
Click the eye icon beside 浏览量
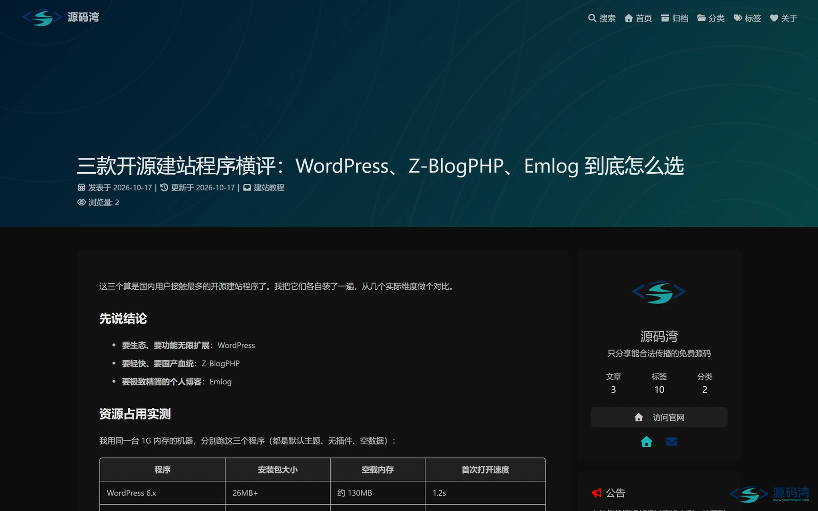click(x=81, y=202)
